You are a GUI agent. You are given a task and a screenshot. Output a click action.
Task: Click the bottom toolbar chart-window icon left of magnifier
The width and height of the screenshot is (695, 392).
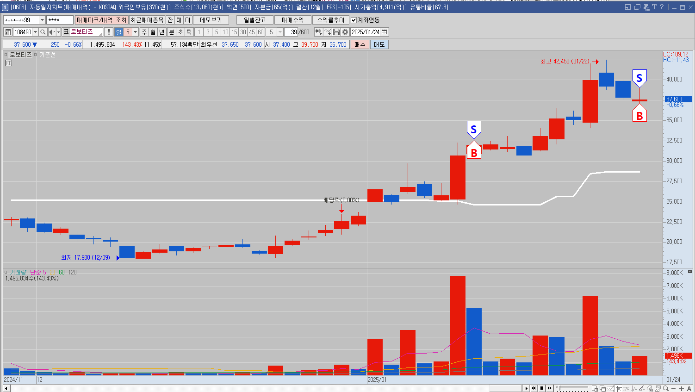pos(658,388)
